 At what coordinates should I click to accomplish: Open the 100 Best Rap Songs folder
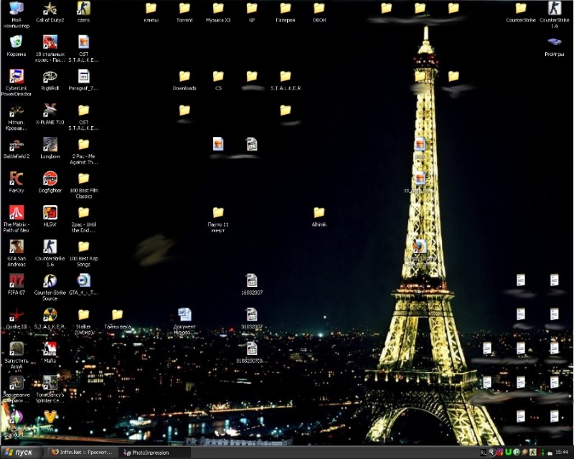coord(83,247)
